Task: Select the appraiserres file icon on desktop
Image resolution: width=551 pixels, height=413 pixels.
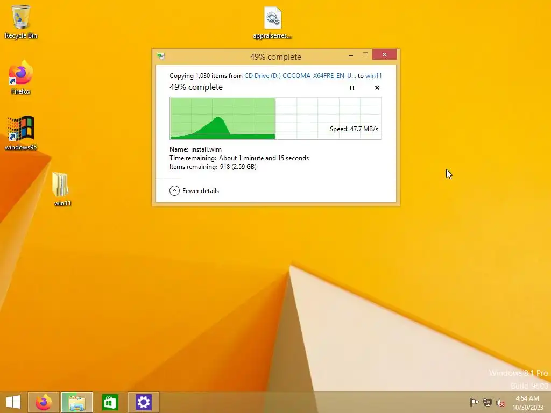Action: [x=272, y=22]
